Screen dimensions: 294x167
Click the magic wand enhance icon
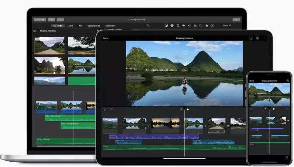(x=148, y=25)
